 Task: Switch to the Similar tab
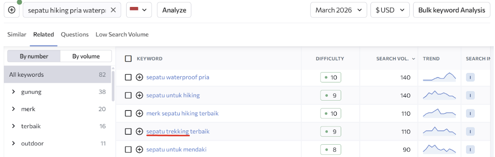coord(17,34)
